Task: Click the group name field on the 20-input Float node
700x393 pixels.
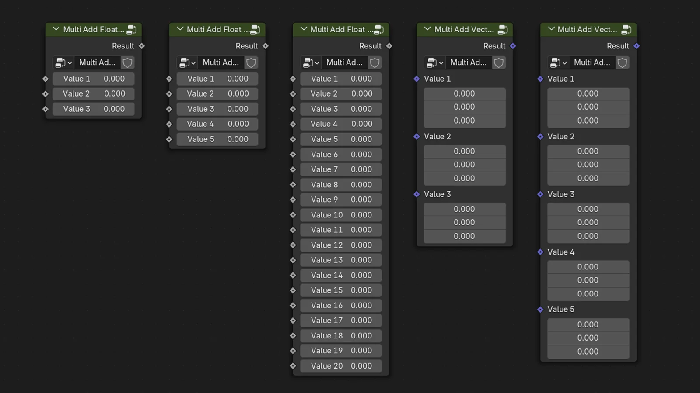Action: (344, 62)
